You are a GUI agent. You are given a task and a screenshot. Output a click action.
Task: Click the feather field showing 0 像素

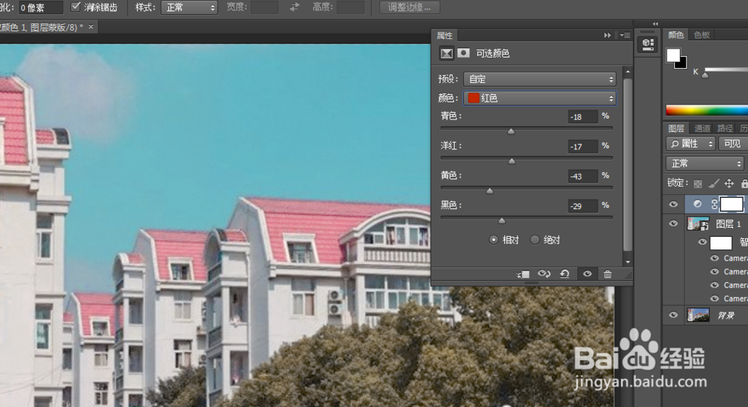click(40, 7)
